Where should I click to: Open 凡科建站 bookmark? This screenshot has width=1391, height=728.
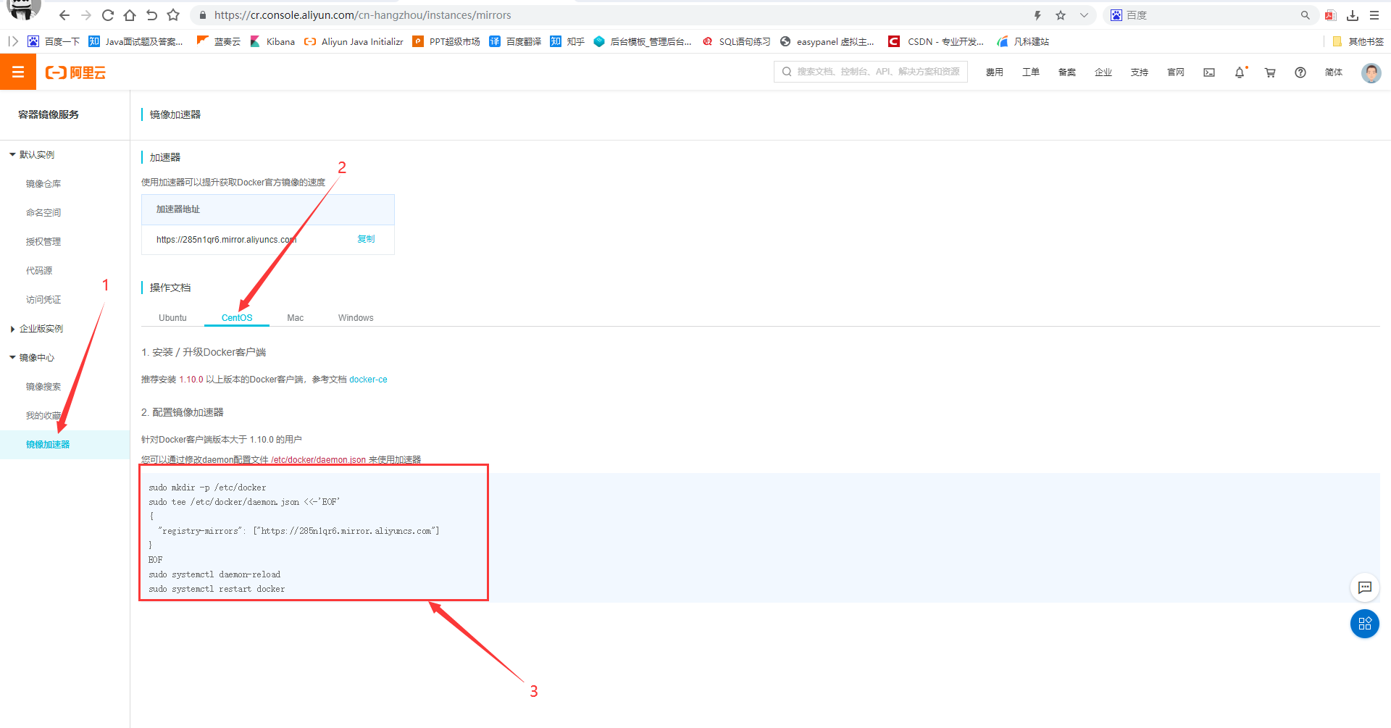pos(1023,41)
